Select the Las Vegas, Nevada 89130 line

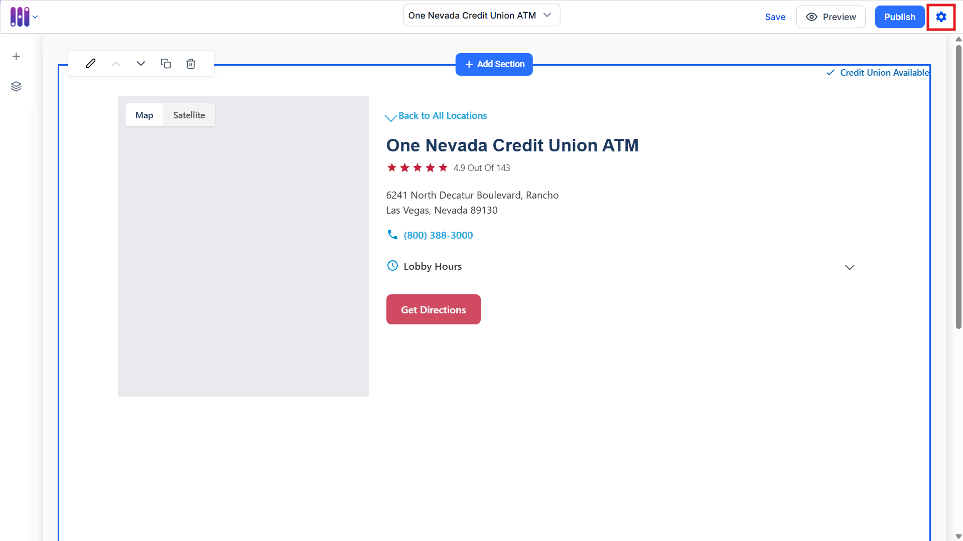click(x=442, y=210)
